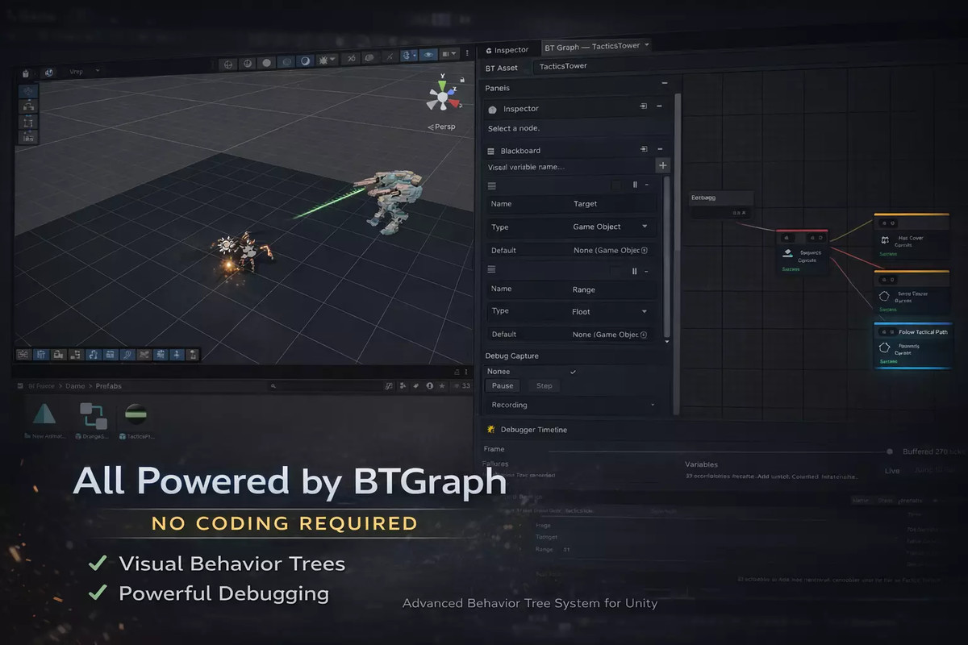Click the solid shaded sphere icon in the scene toolbar
968x645 pixels.
click(267, 62)
